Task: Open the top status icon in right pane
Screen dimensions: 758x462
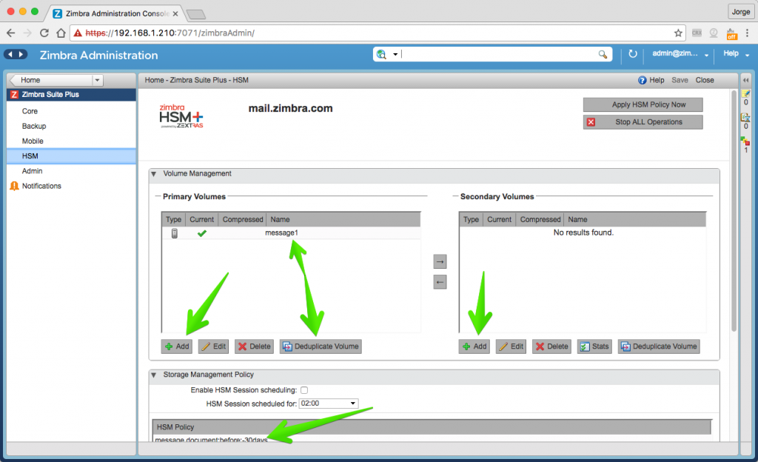Action: (746, 93)
